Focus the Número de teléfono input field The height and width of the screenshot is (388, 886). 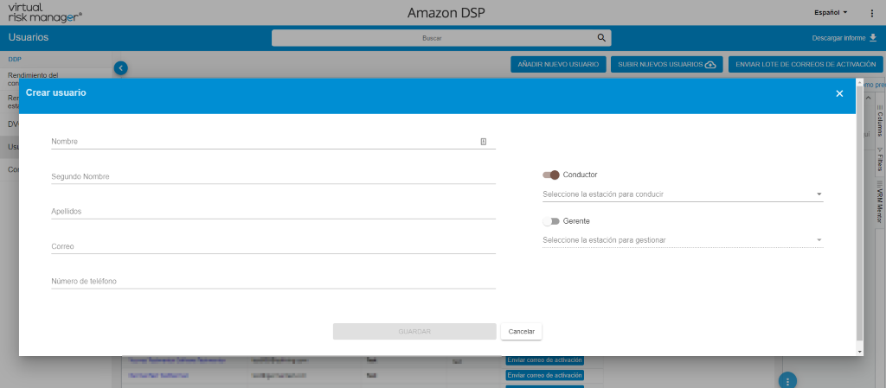[x=273, y=282]
